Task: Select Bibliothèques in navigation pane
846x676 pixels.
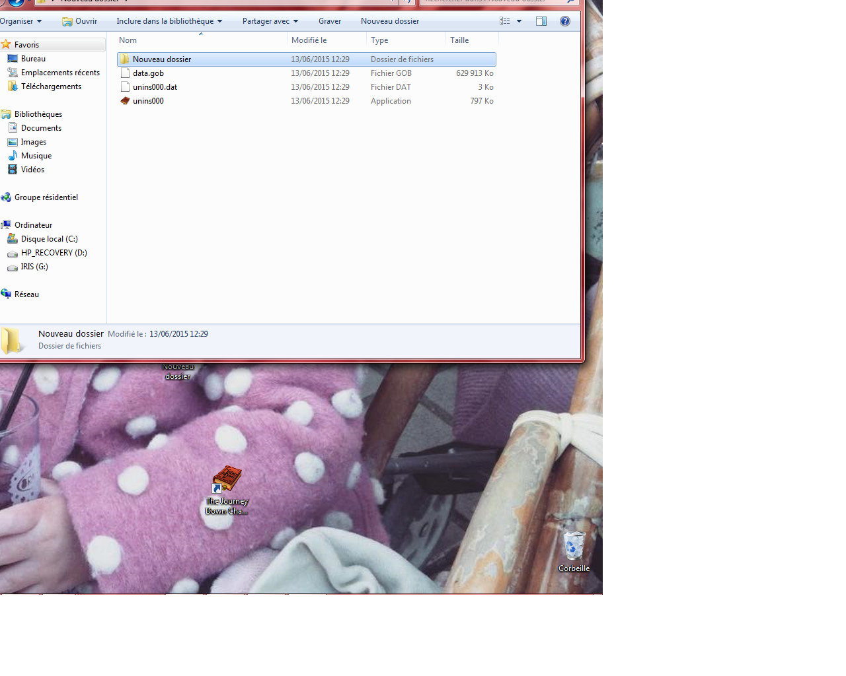Action: pyautogui.click(x=38, y=114)
